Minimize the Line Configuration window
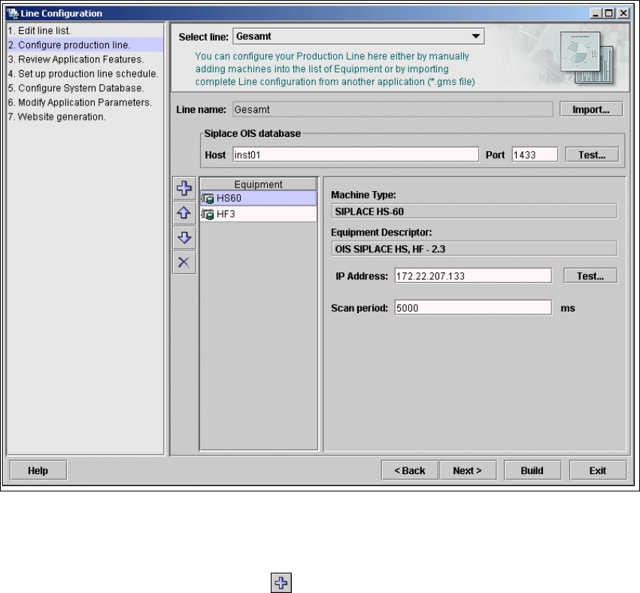640x593 pixels. [596, 14]
